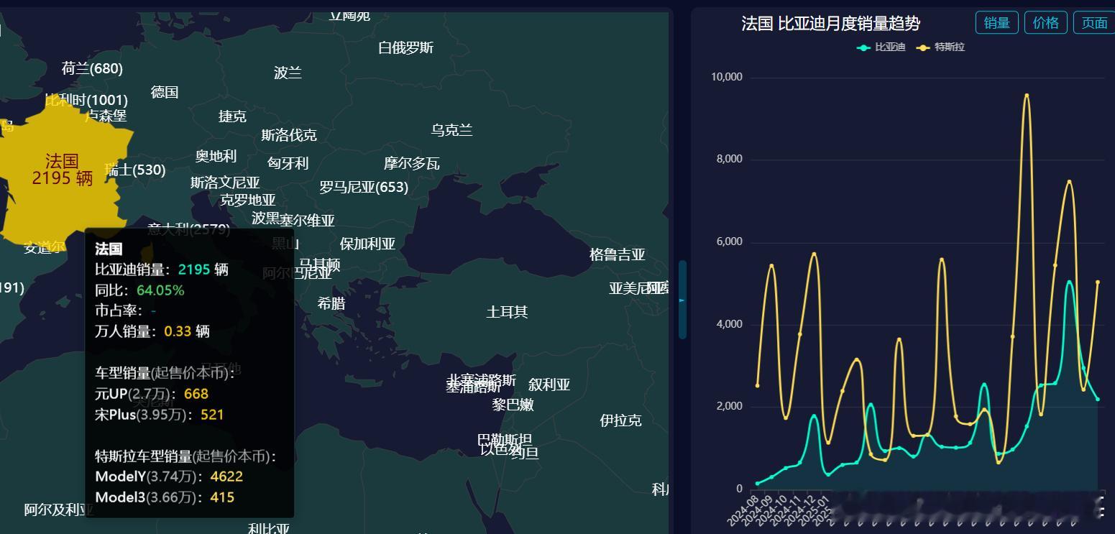Select 格鲁吉亚 on the map
The height and width of the screenshot is (534, 1115).
(617, 254)
